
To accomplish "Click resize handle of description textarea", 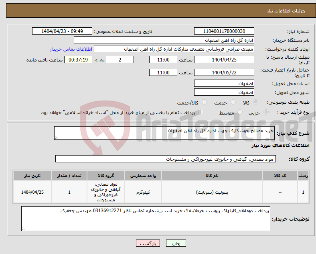I will (56, 138).
